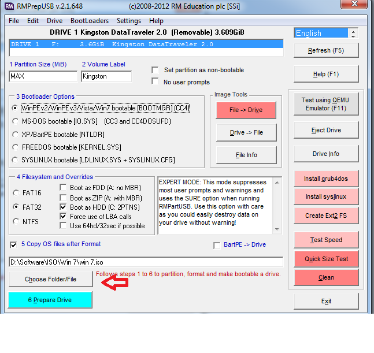The image size is (374, 353).
Task: Click the ISO file path field
Action: pyautogui.click(x=146, y=262)
